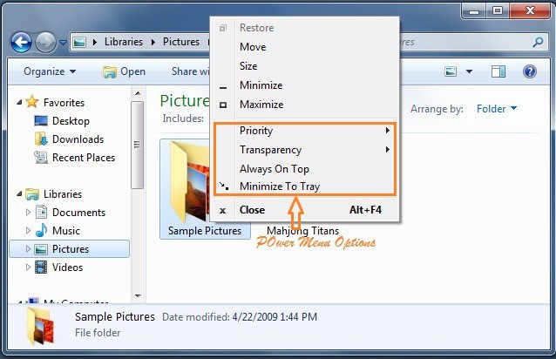Viewport: 556px width, 359px height.
Task: Open the recent pages dropdown arrow
Action: pos(63,43)
